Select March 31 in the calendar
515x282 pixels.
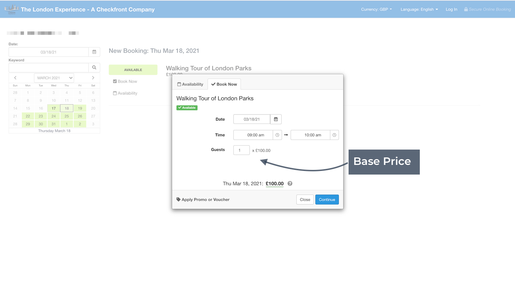tap(54, 124)
